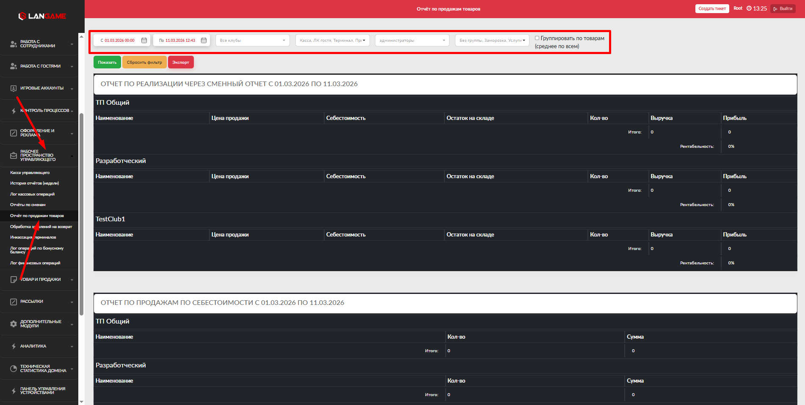805x405 pixels.
Task: Click the LANGAME logo icon
Action: pos(22,16)
